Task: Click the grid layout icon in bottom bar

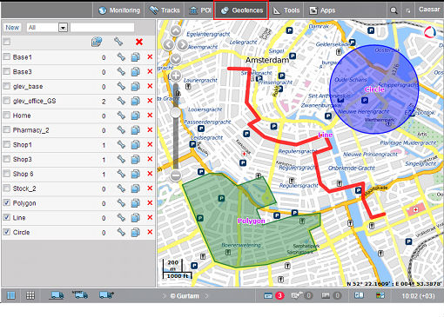Action: coord(30,295)
